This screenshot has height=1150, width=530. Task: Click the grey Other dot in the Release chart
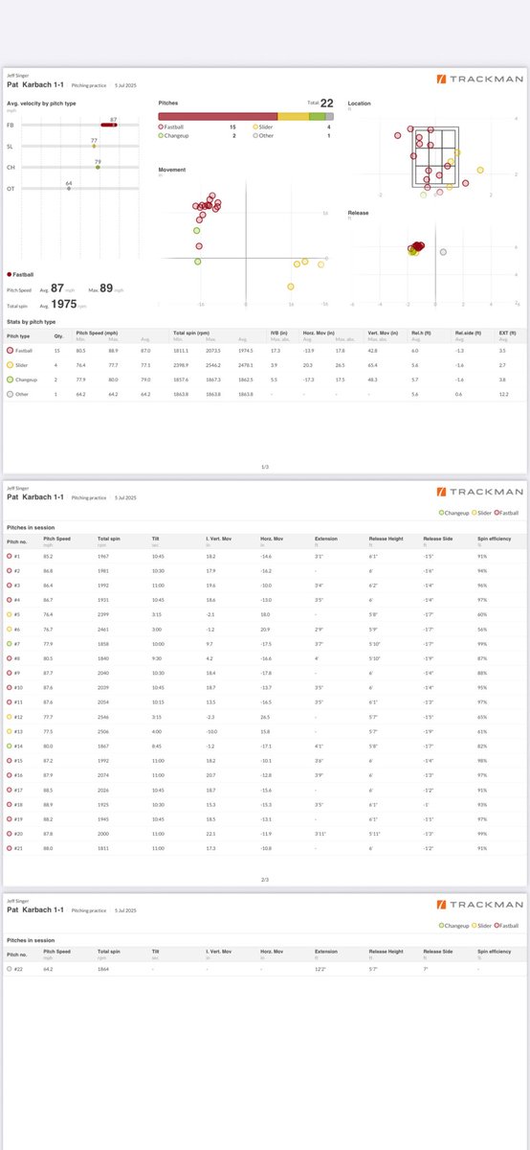point(443,252)
